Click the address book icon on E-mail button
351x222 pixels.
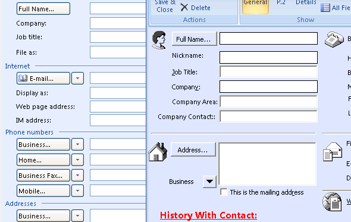(x=23, y=78)
